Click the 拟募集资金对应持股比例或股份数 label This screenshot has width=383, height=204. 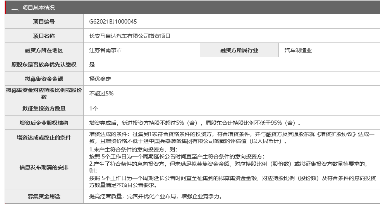[x=44, y=93]
